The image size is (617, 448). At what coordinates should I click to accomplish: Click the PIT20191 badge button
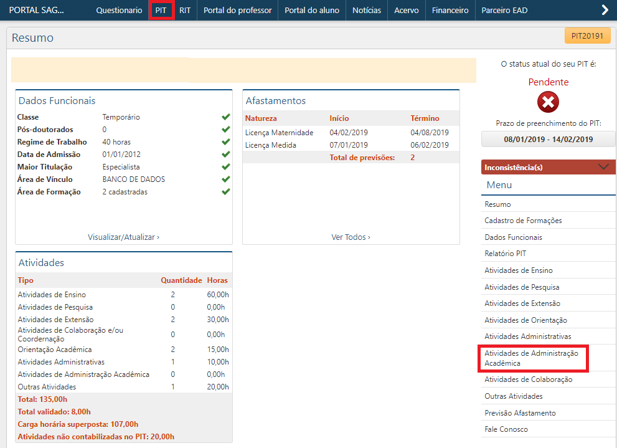pyautogui.click(x=587, y=36)
